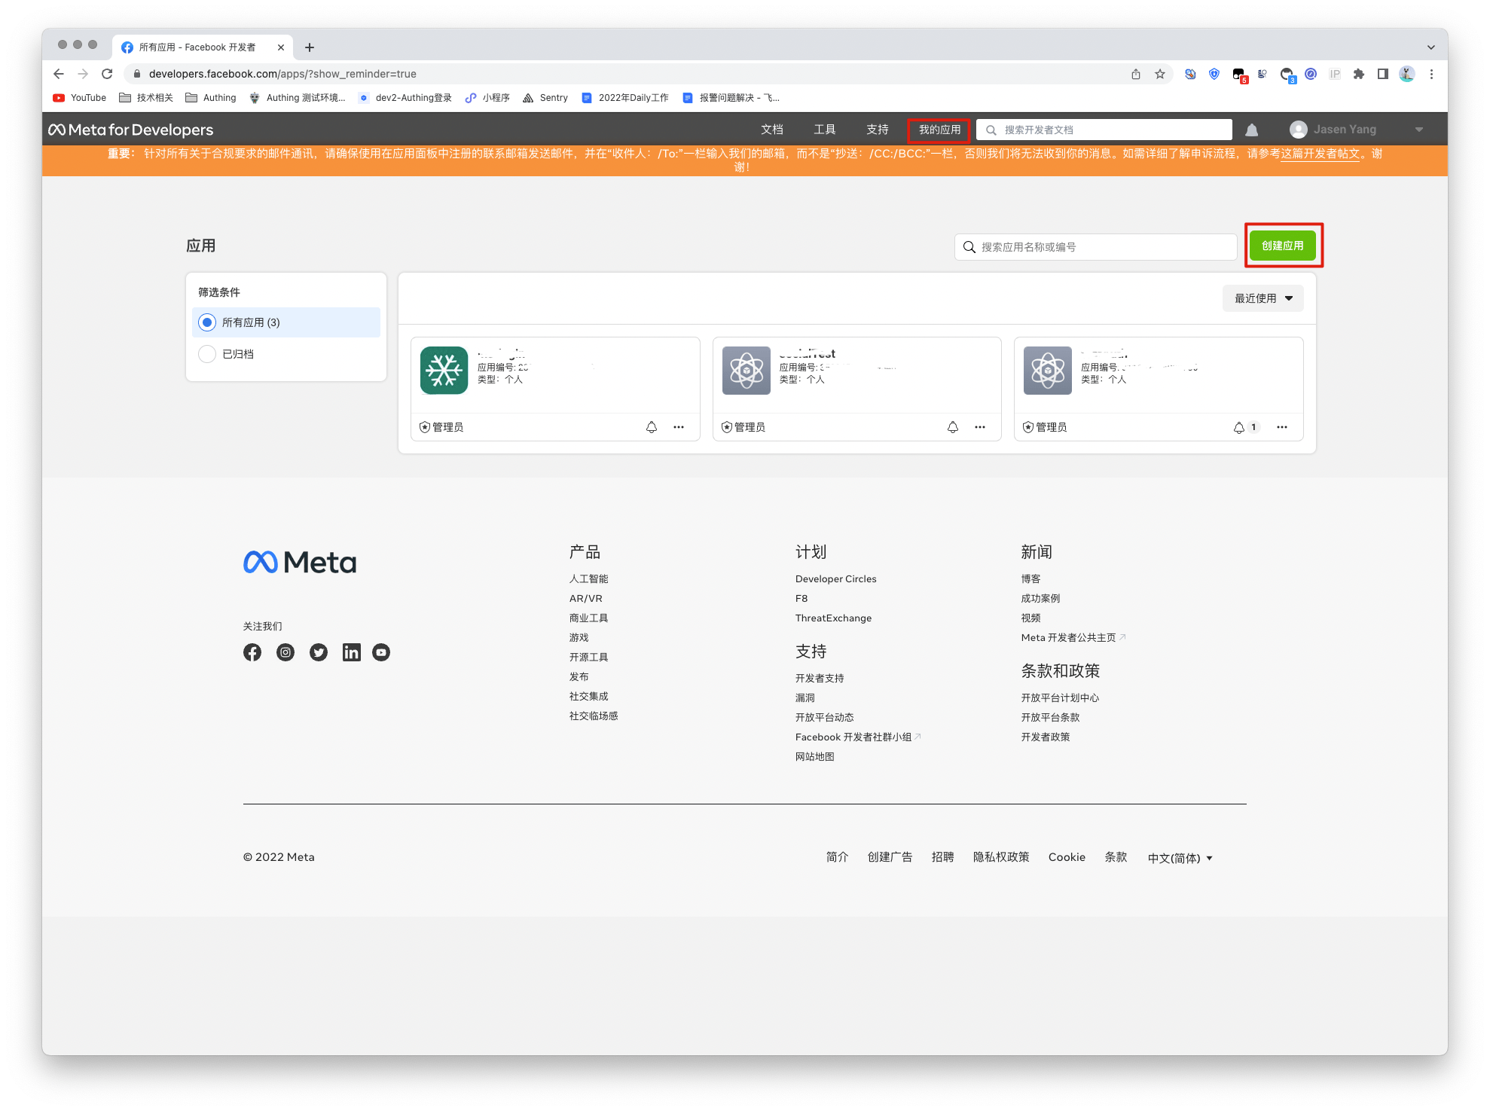Open the 中文(简体) language selector
Screen dimensions: 1490x1111
[x=1180, y=858]
